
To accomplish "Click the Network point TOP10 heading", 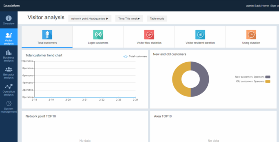I will [41, 116].
